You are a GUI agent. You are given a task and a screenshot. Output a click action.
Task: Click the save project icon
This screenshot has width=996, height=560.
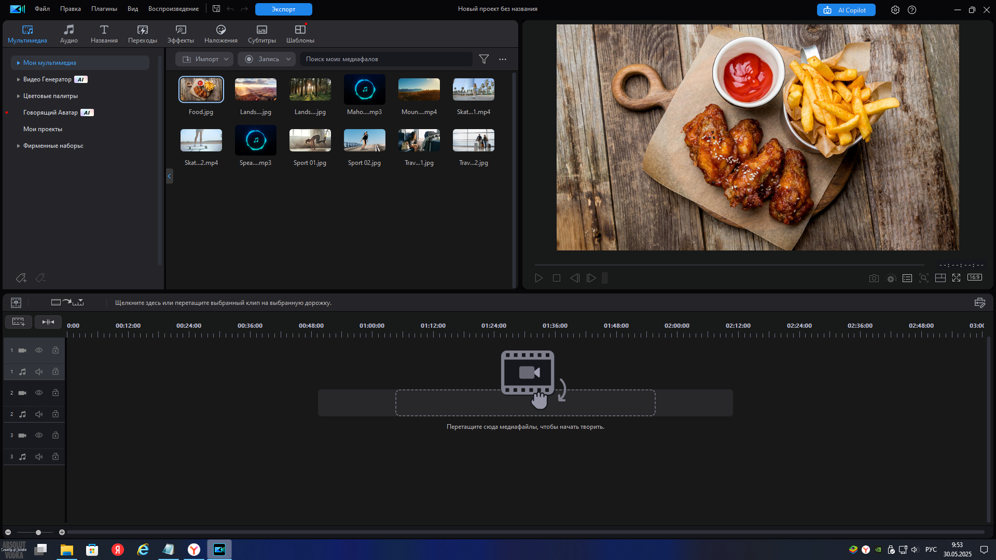[x=216, y=9]
